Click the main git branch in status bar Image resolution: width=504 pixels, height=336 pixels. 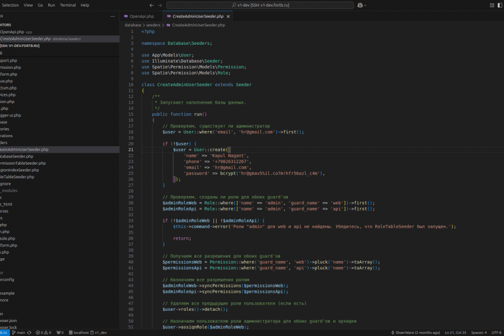click(x=19, y=332)
